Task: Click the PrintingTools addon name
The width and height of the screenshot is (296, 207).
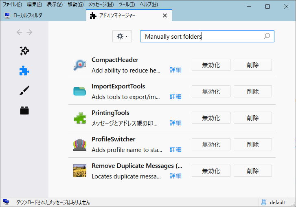Action: click(x=110, y=113)
